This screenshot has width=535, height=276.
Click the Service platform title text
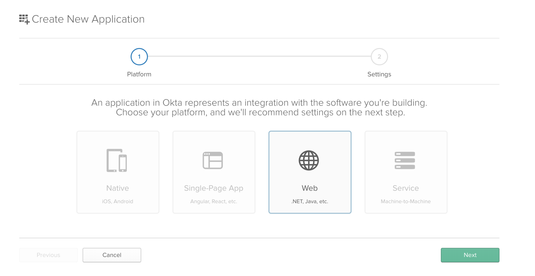406,188
